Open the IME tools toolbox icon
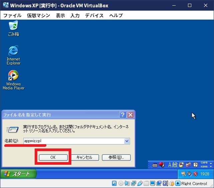 188,165
